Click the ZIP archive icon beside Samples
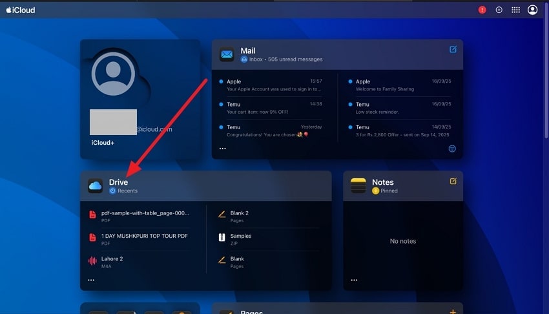The width and height of the screenshot is (549, 314). click(x=222, y=237)
